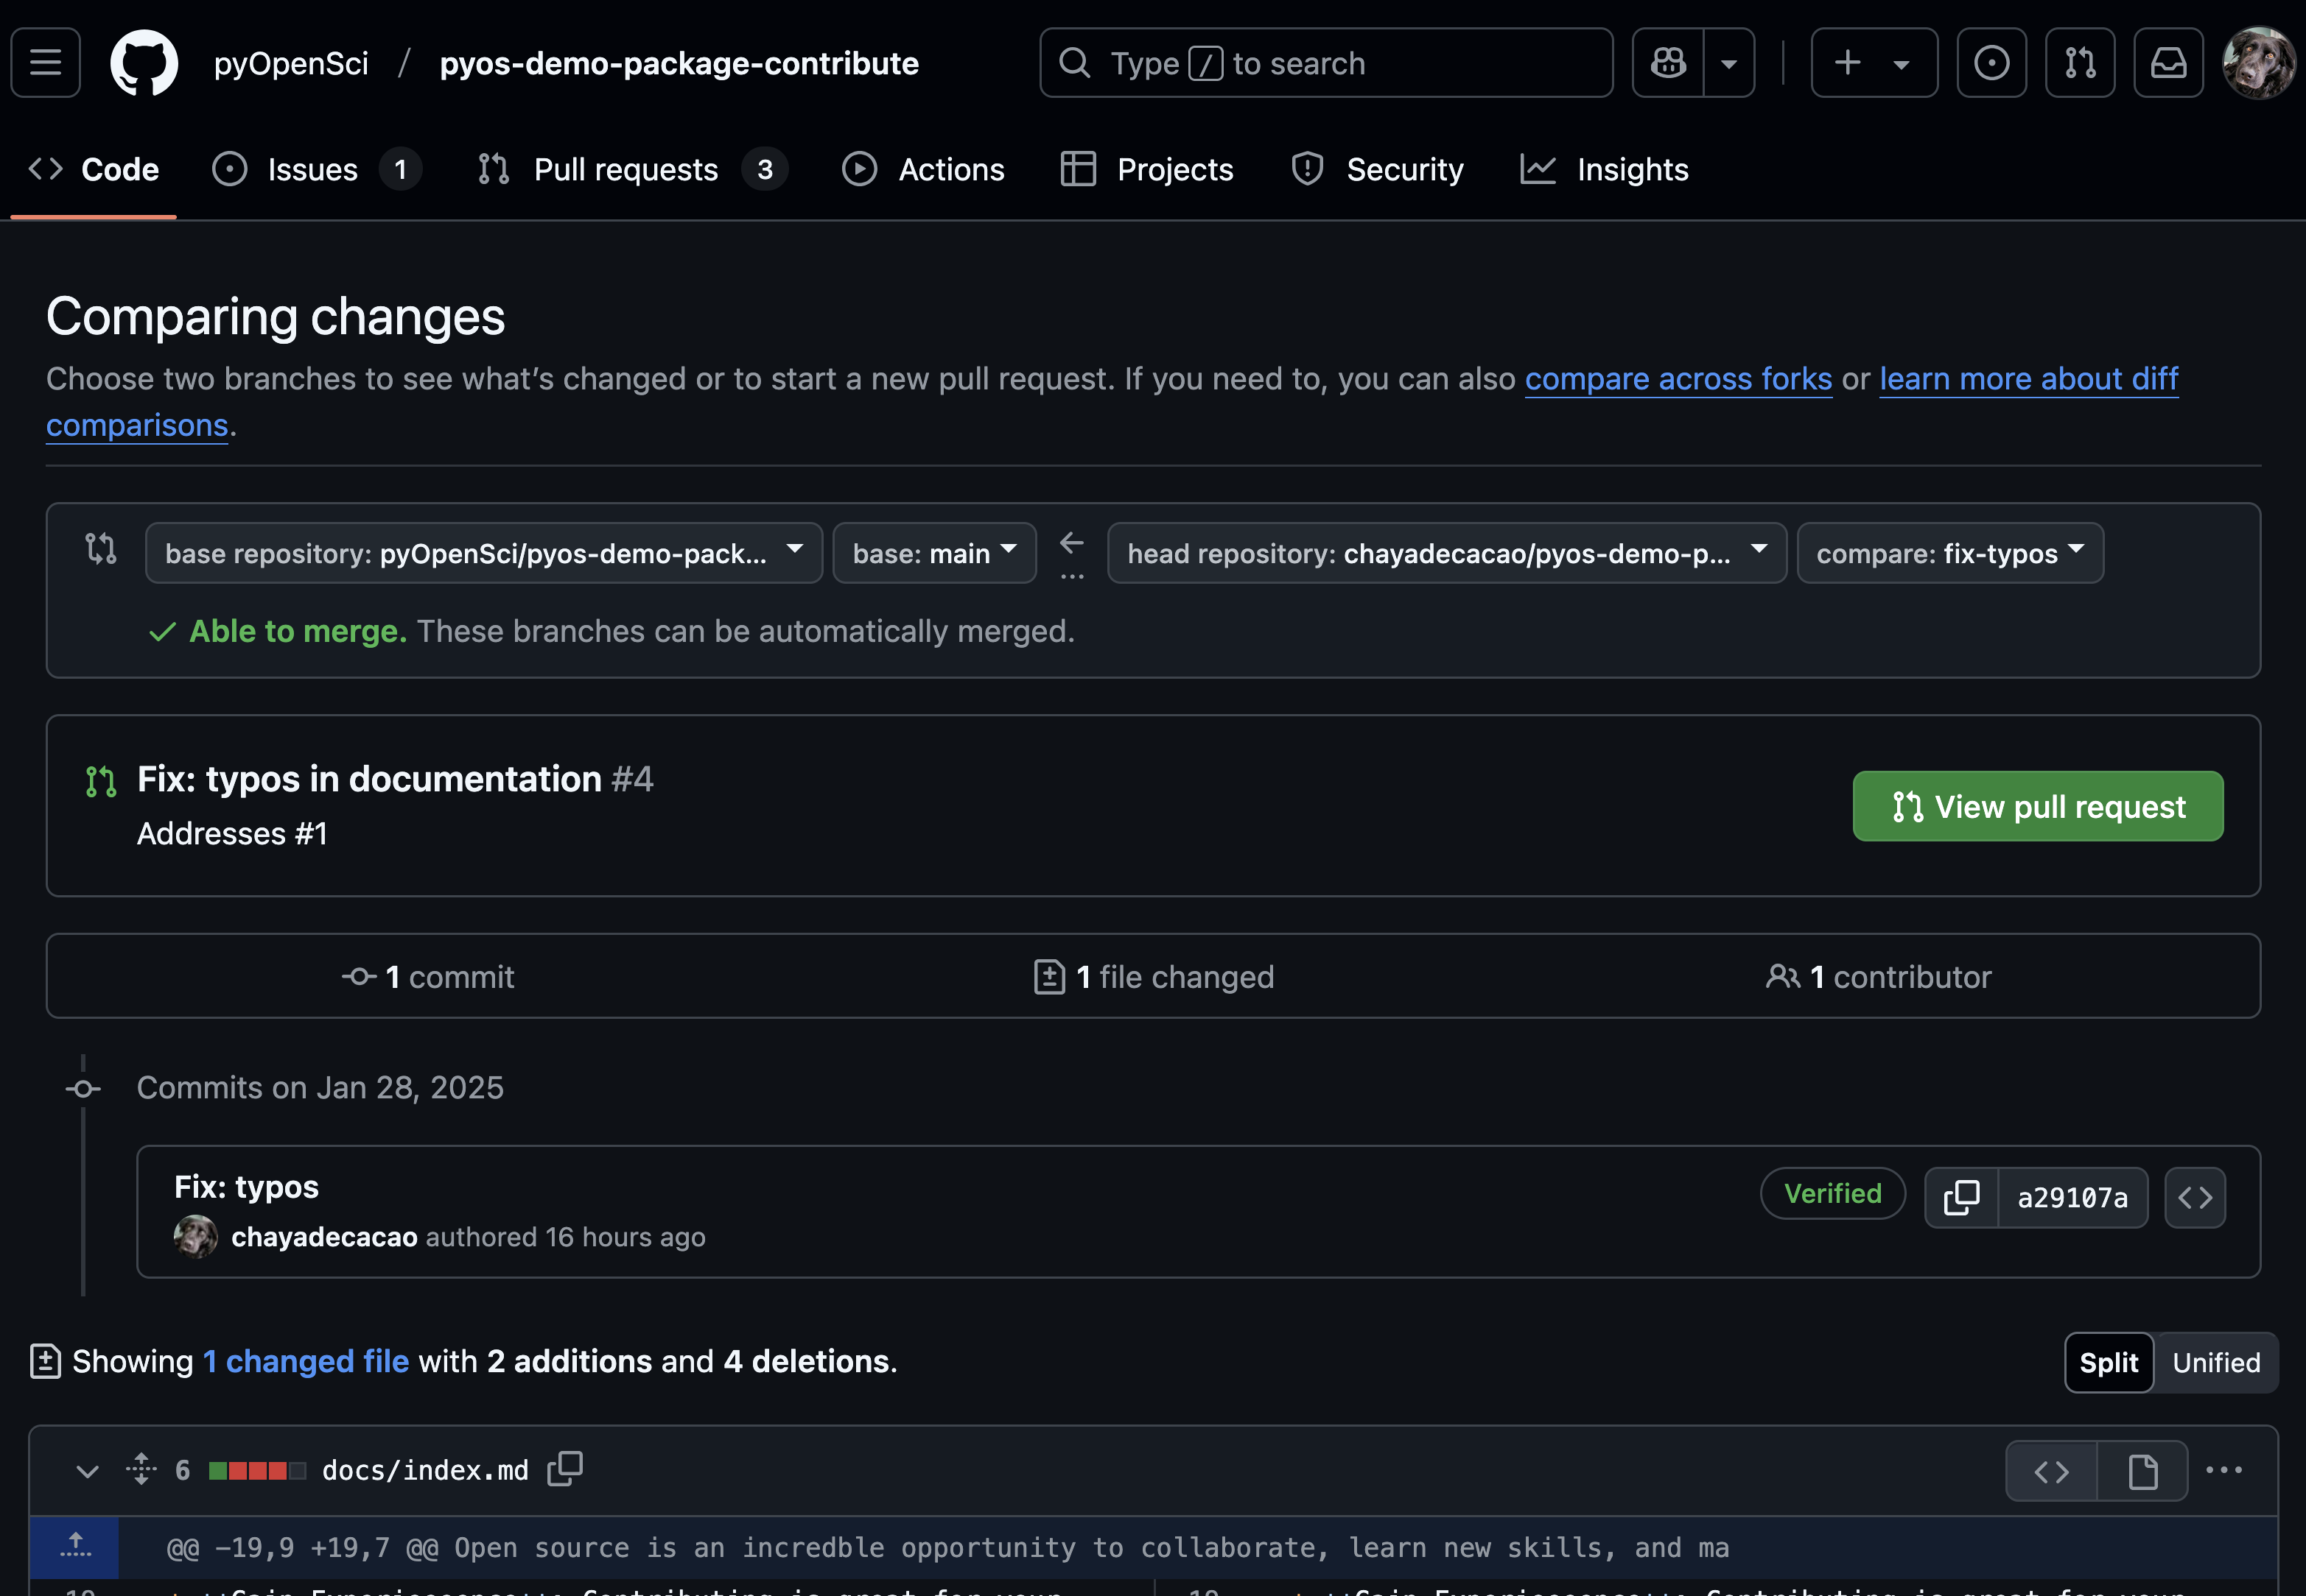Expand Copilot dropdown arrow
Screen dimensions: 2306x1596
pos(1728,63)
